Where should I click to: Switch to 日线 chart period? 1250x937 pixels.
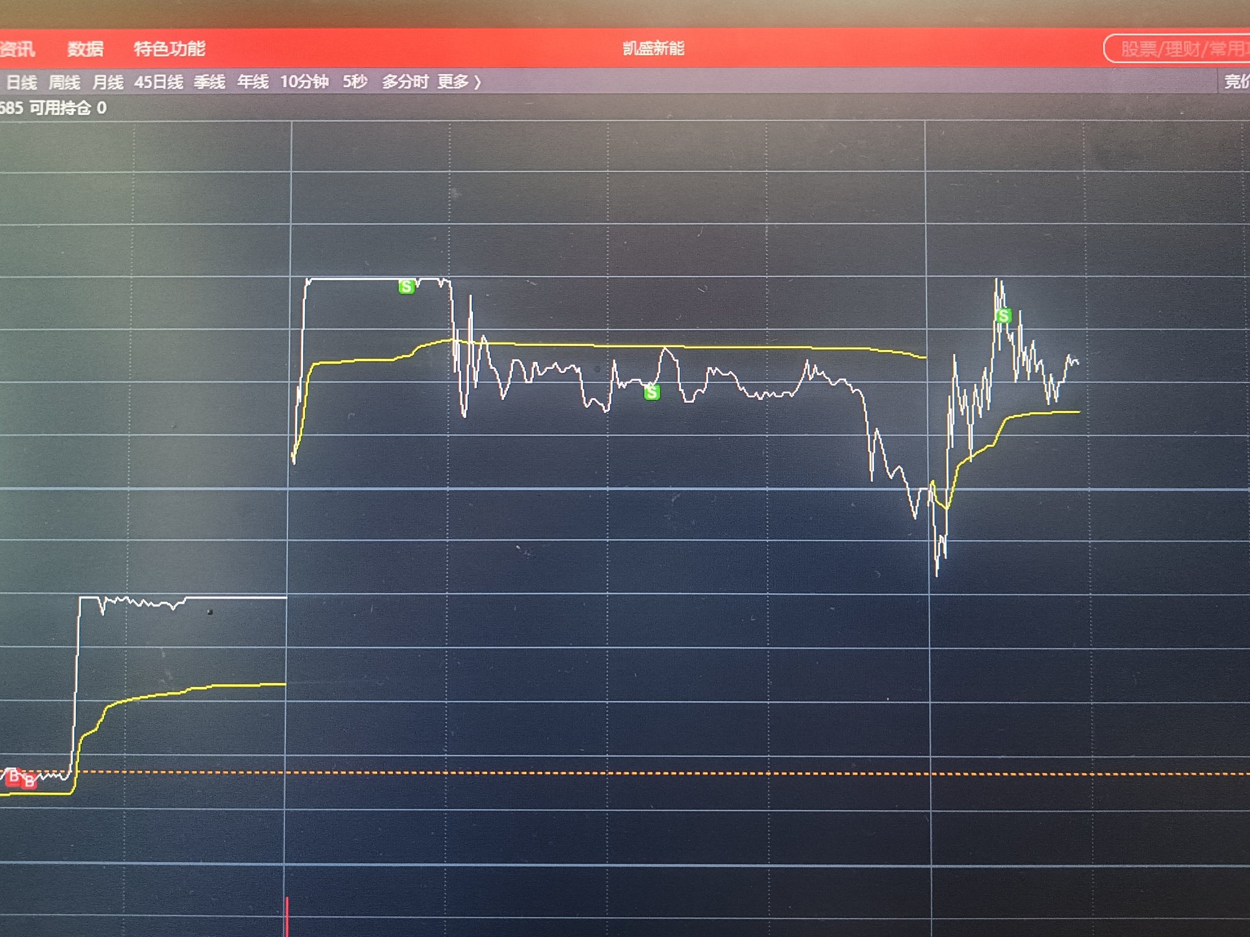[x=21, y=82]
